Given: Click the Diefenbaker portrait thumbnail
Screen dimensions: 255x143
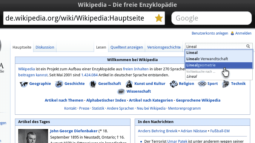Looking at the screenshot, I should coord(33,136).
